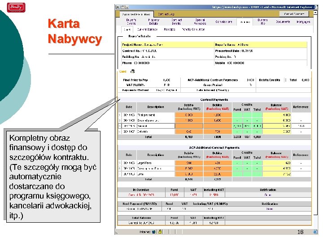Screen dimensions: 323x242
Task: Click the Total Balance header cell
Action: pyautogui.click(x=141, y=218)
